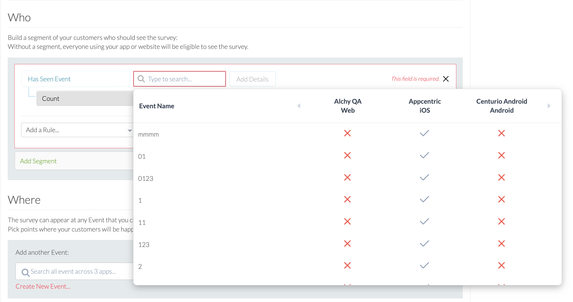Click red X for 2 under Alchy QA
Image resolution: width=573 pixels, height=302 pixels.
347,265
